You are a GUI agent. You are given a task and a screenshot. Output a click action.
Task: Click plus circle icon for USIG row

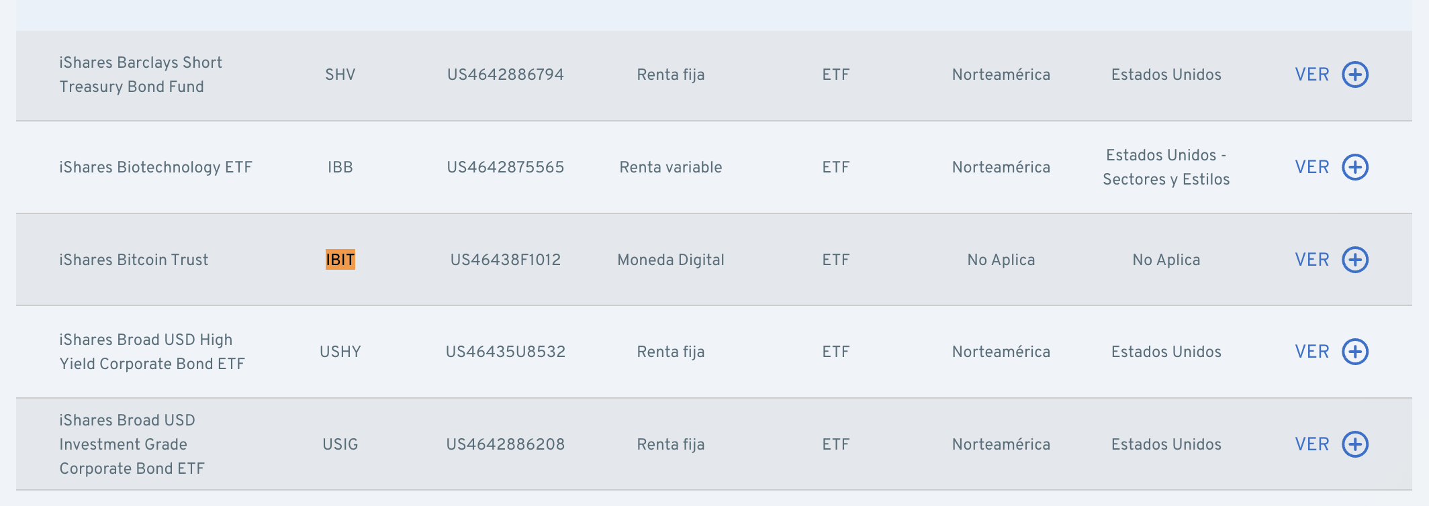1355,444
